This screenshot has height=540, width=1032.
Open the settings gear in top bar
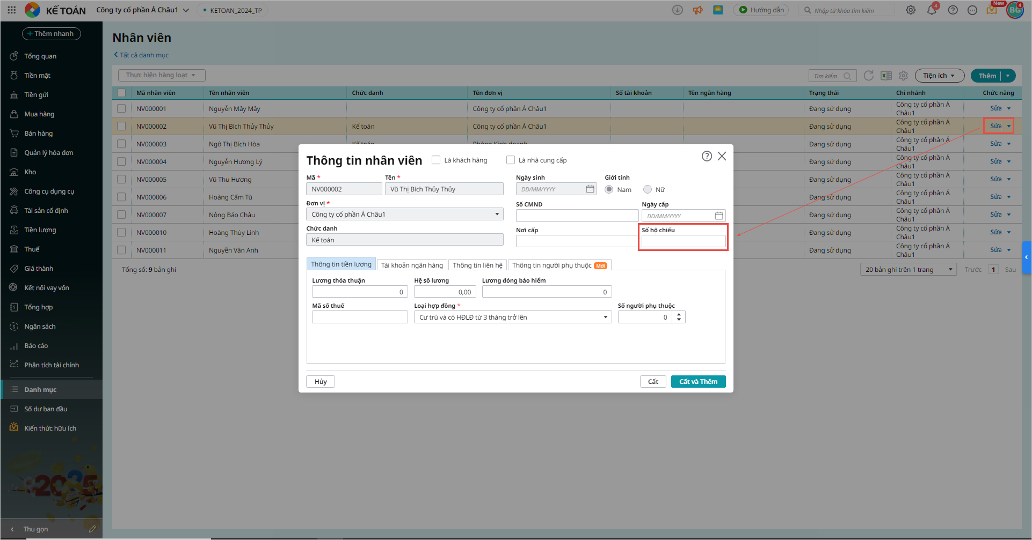[911, 10]
